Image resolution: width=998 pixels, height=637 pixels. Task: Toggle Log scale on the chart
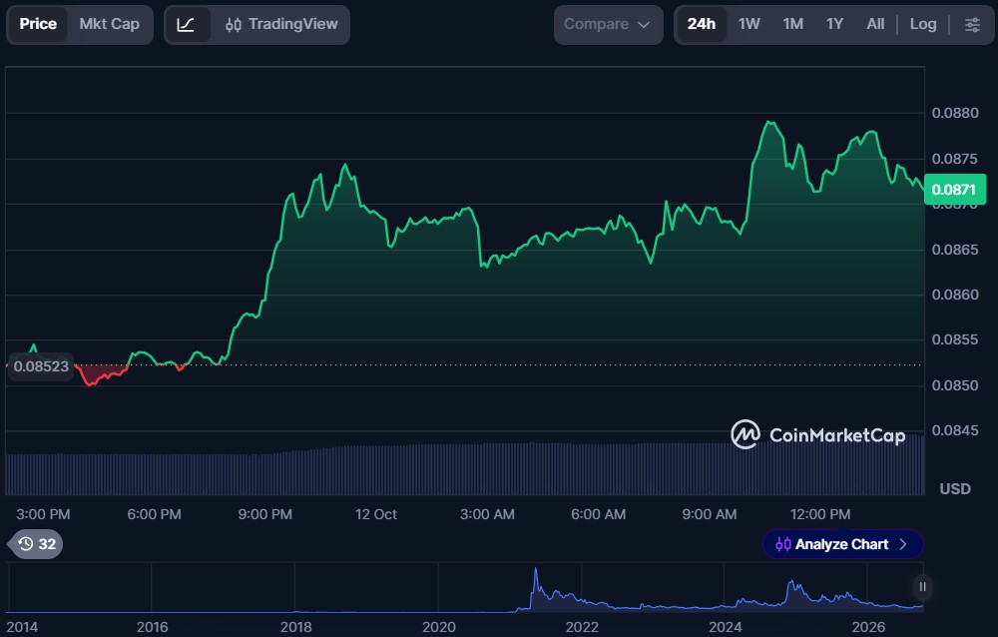[x=923, y=24]
